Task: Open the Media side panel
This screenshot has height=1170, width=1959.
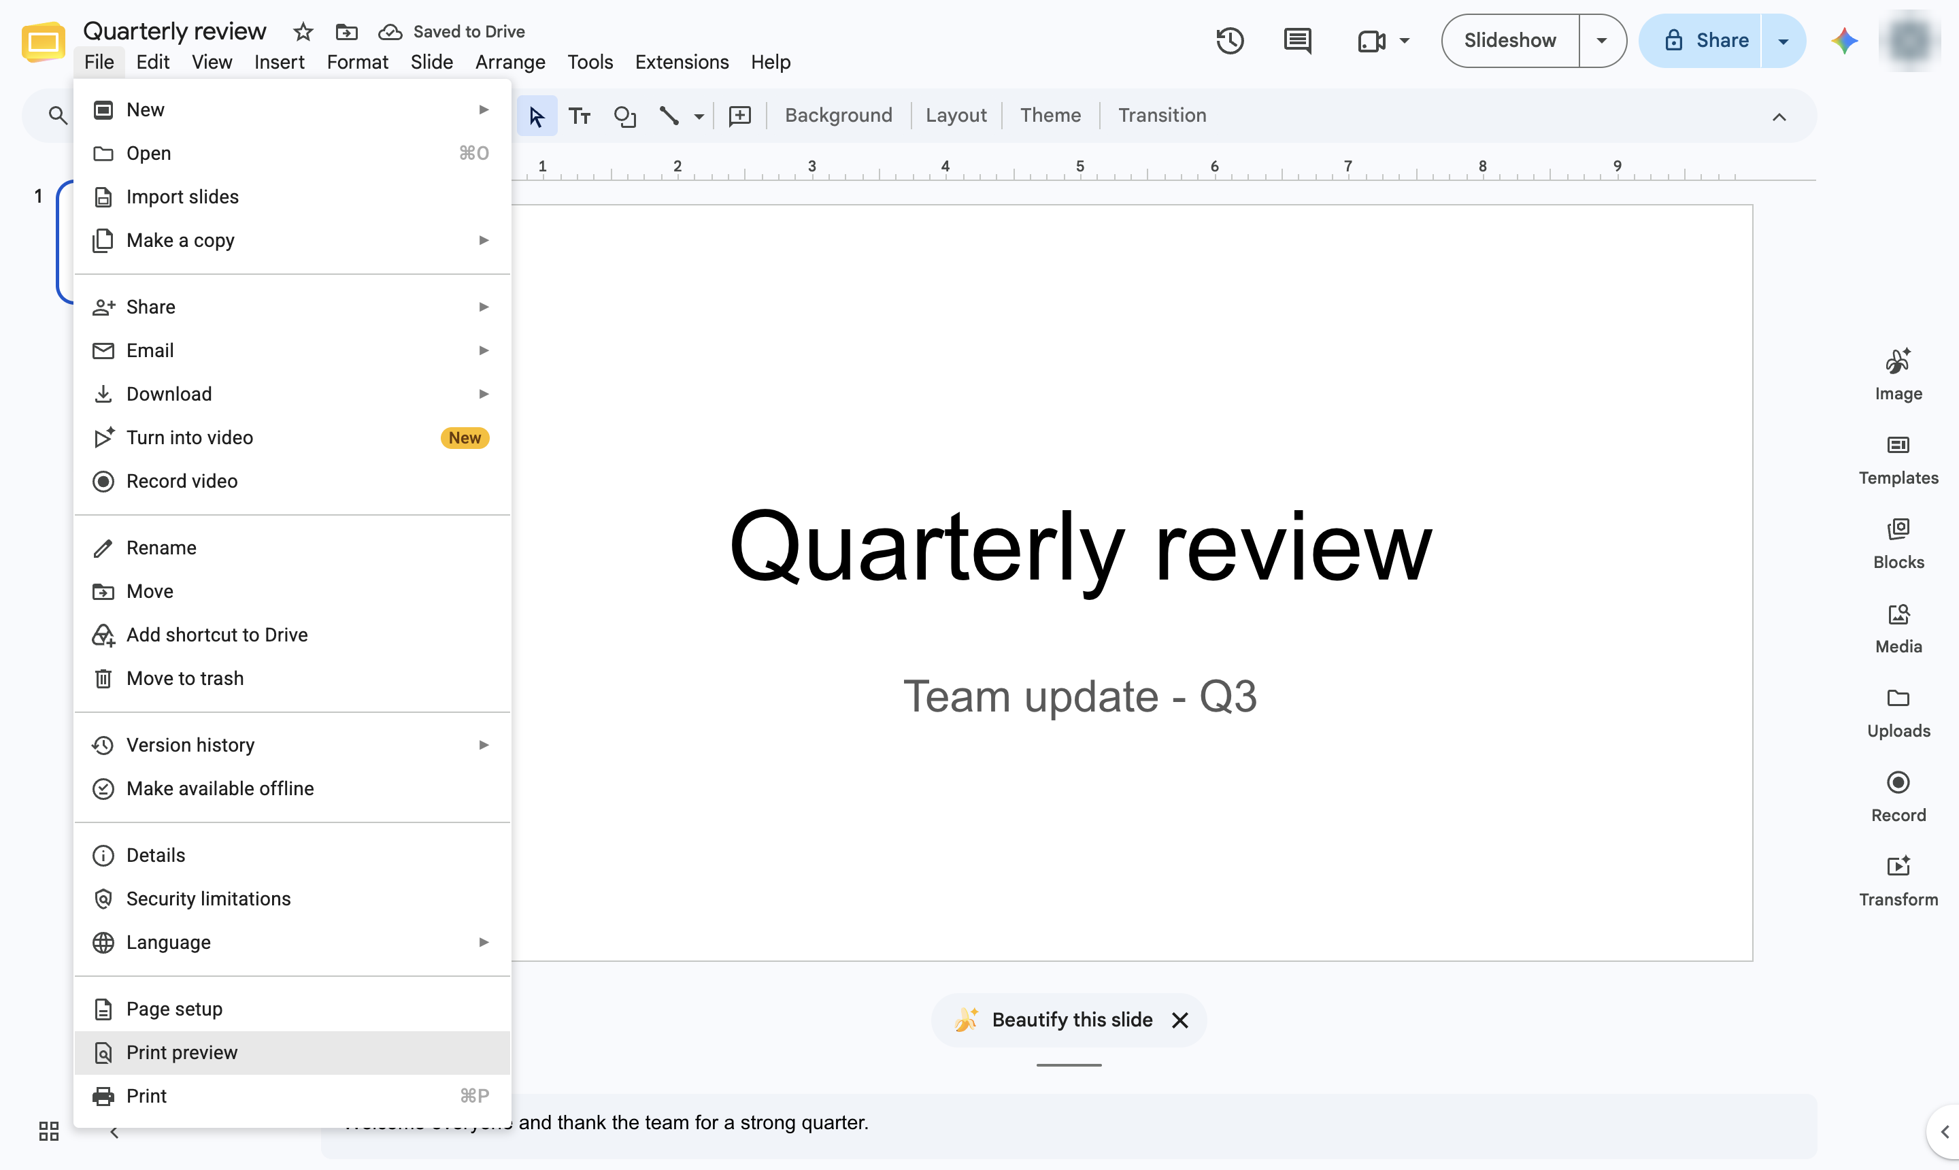Action: (1898, 629)
